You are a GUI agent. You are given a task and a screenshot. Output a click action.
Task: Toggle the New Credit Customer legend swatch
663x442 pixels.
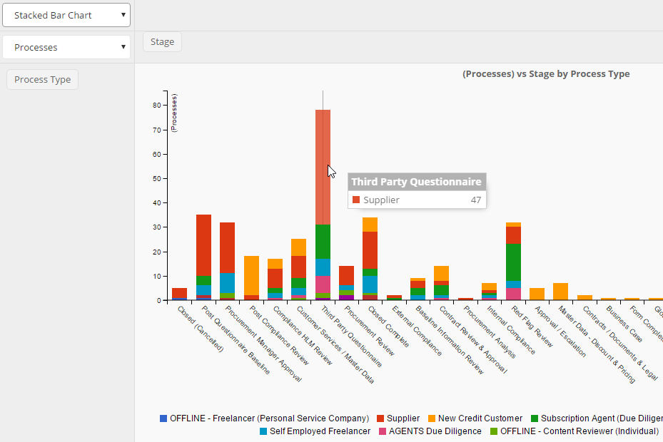pyautogui.click(x=432, y=418)
